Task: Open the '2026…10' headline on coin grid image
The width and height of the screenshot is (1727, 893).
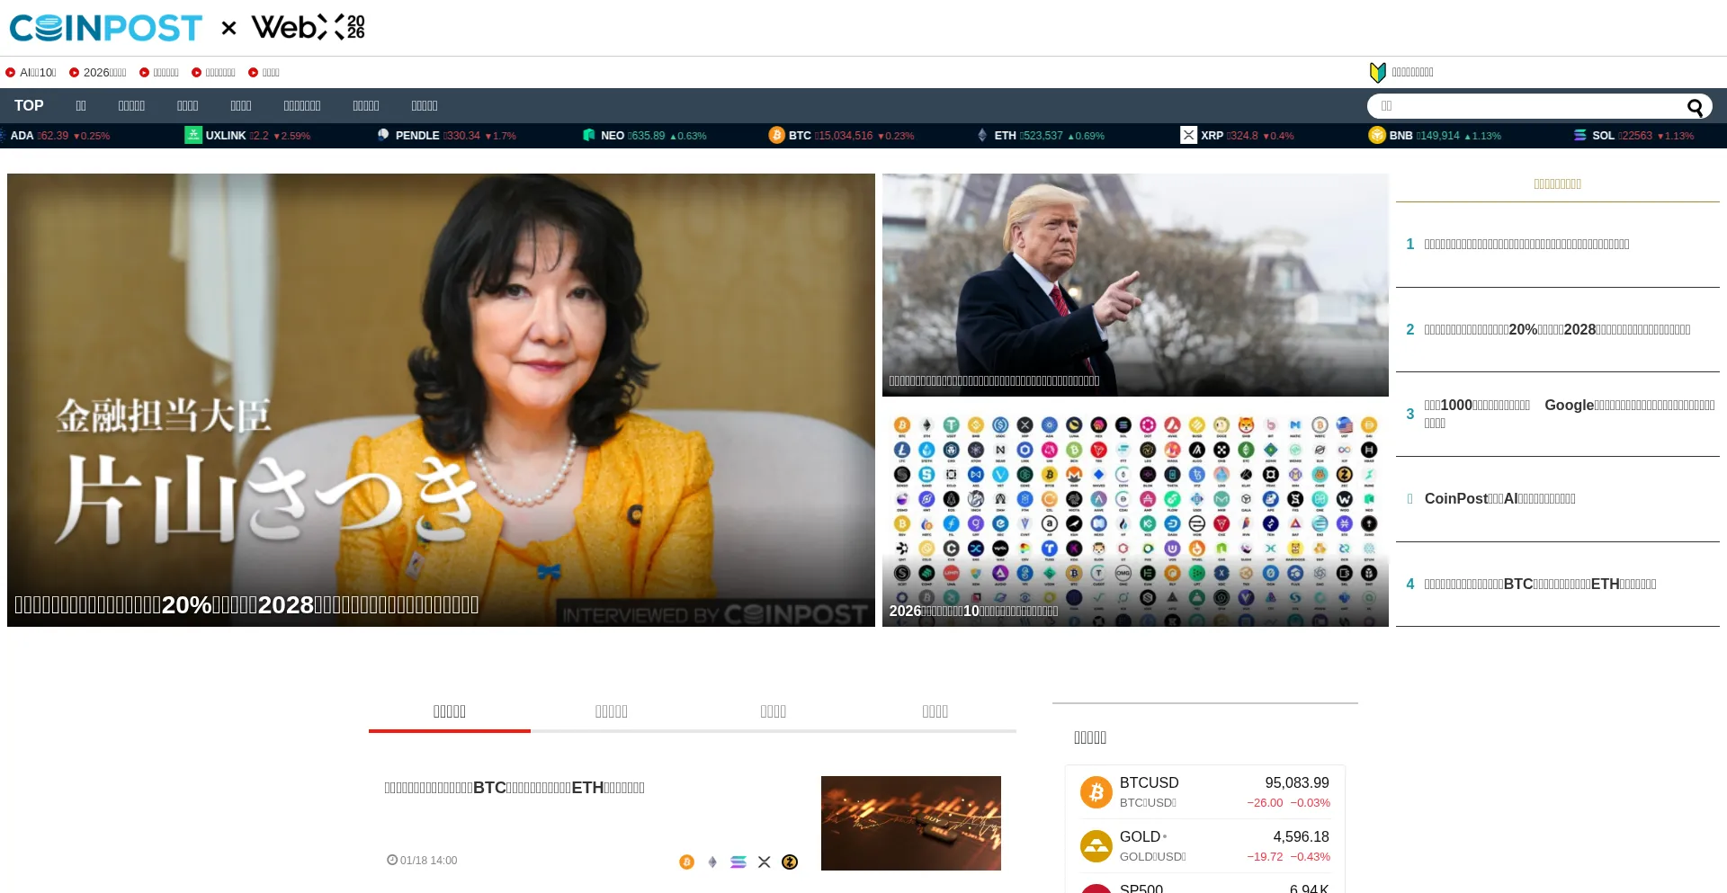Action: [x=973, y=612]
